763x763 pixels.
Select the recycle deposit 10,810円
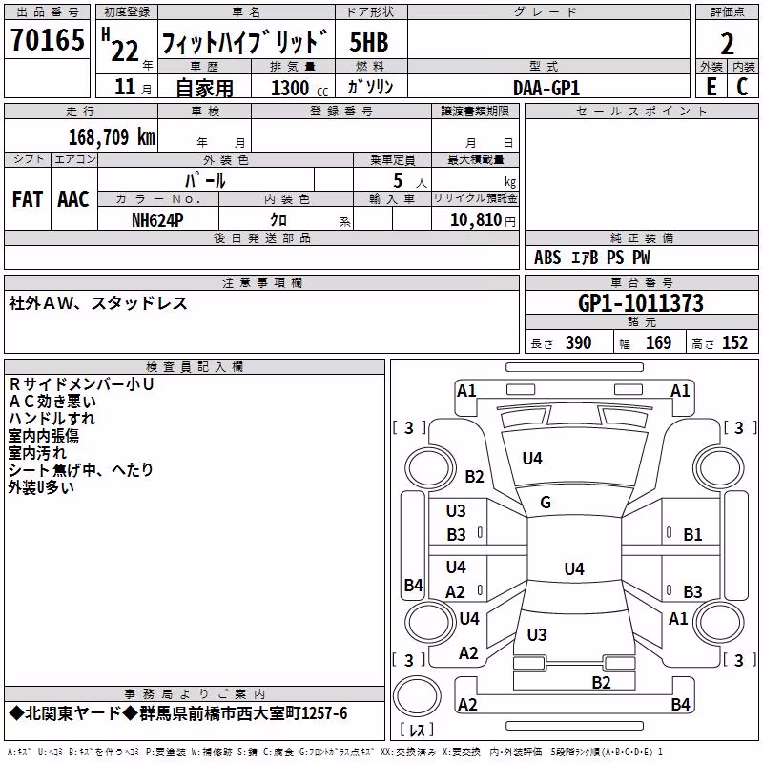click(x=483, y=220)
